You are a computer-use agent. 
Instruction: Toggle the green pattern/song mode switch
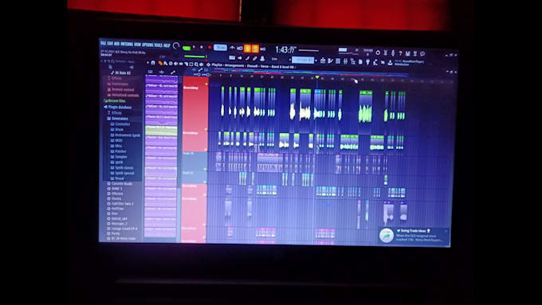click(x=187, y=48)
